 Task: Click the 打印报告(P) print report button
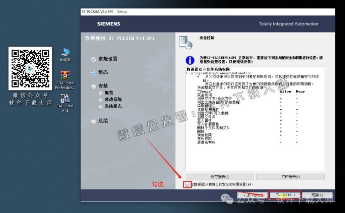pos(290,177)
